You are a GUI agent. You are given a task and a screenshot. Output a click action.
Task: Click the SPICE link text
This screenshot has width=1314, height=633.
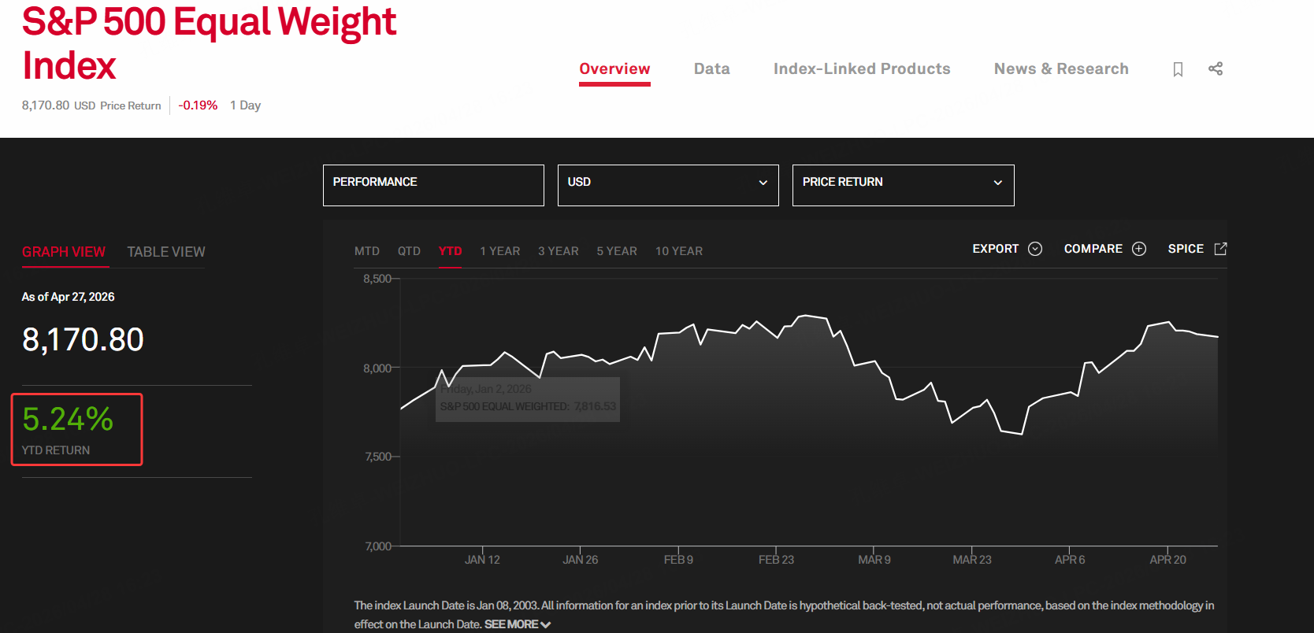[1186, 249]
